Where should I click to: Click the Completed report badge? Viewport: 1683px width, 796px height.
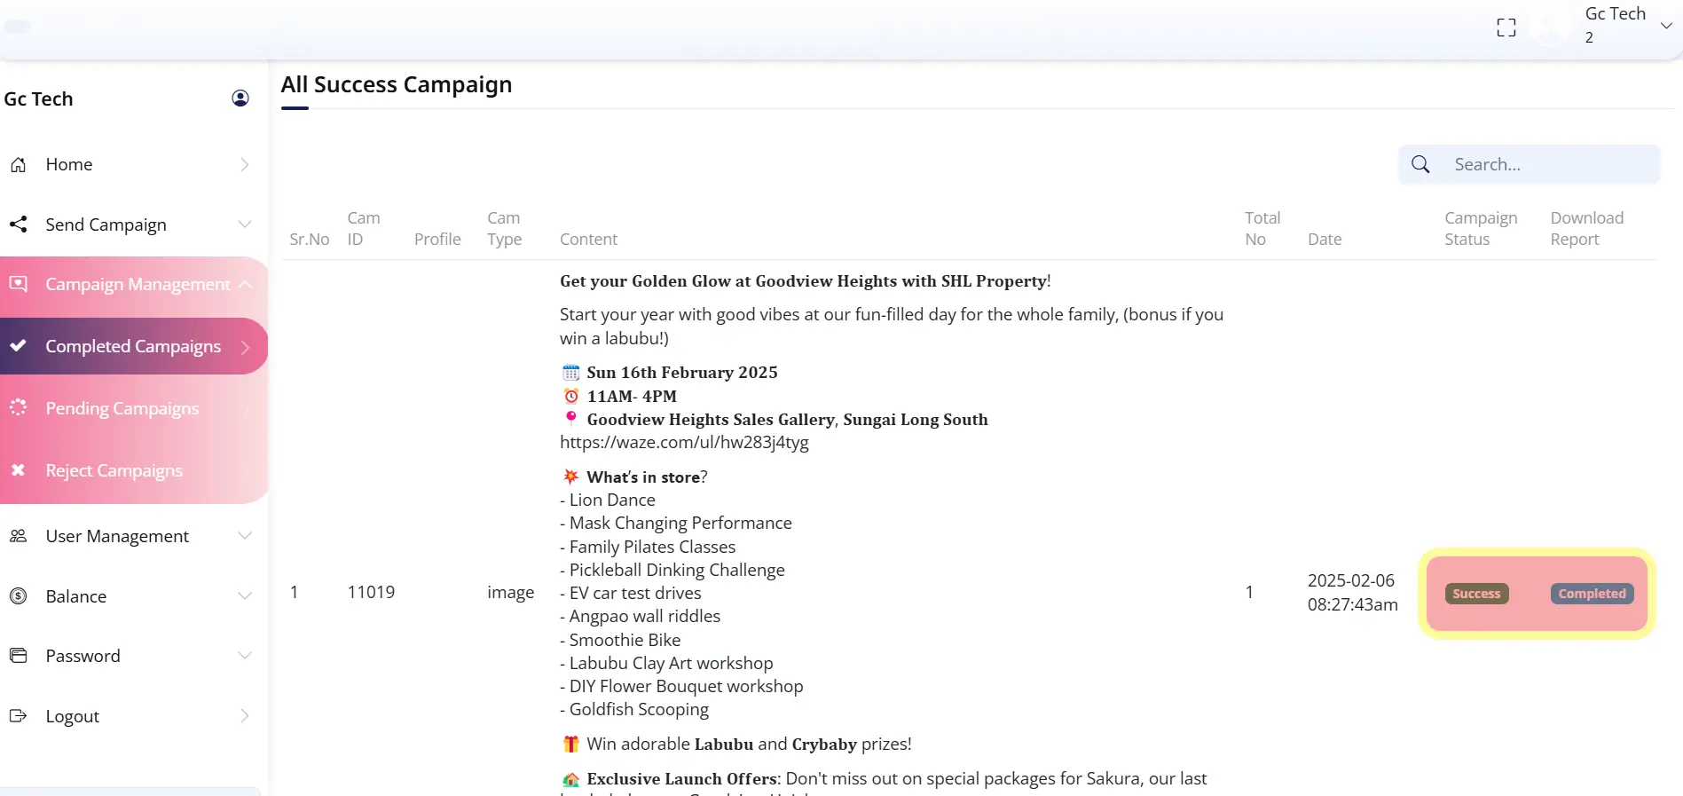point(1593,594)
